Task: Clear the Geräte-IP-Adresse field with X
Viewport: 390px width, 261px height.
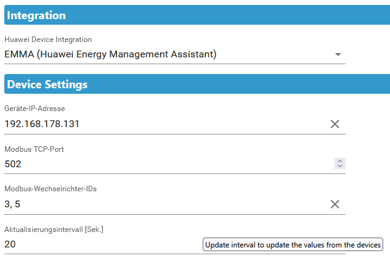Action: click(335, 124)
